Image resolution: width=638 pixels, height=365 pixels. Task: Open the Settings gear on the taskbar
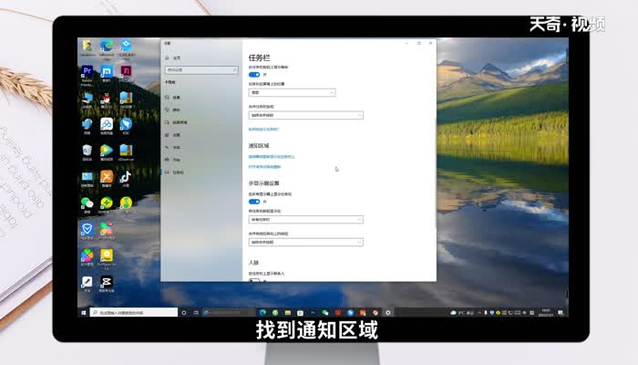387,312
